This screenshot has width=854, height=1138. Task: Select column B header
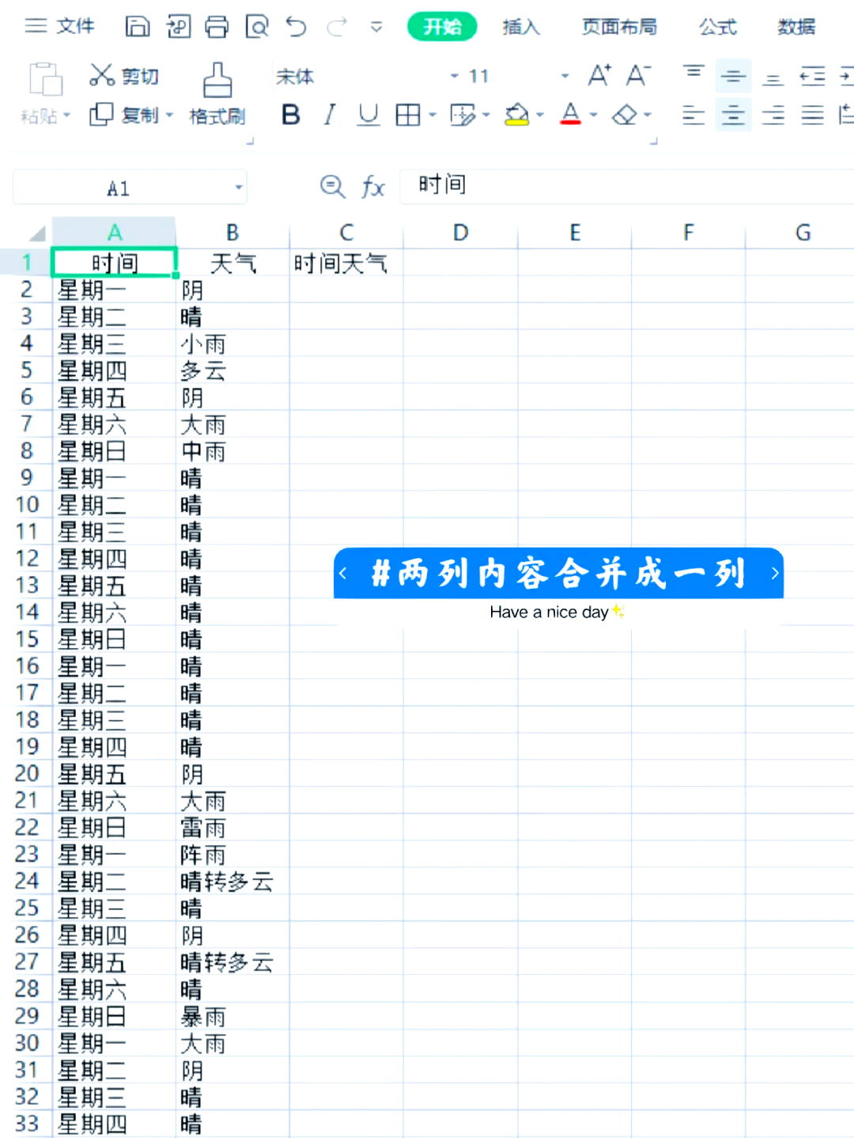(x=232, y=233)
